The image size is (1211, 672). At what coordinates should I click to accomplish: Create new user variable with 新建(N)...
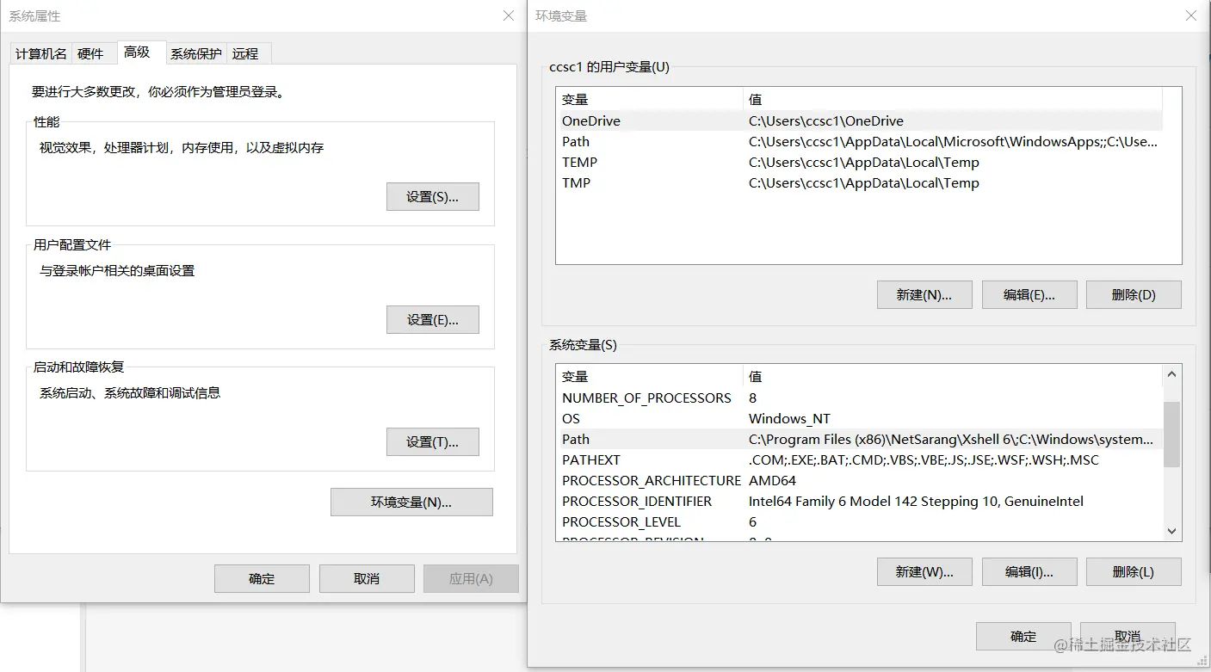924,294
